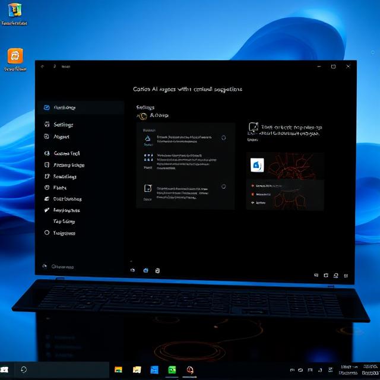Click the blue triangle icon in the first card row
The width and height of the screenshot is (380, 380).
click(148, 138)
